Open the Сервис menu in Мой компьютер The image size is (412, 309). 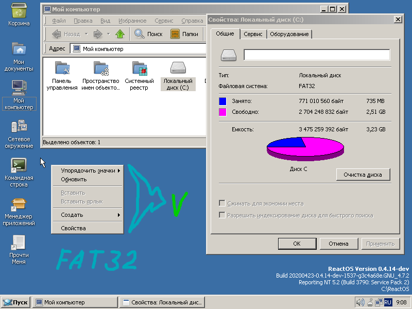[164, 21]
